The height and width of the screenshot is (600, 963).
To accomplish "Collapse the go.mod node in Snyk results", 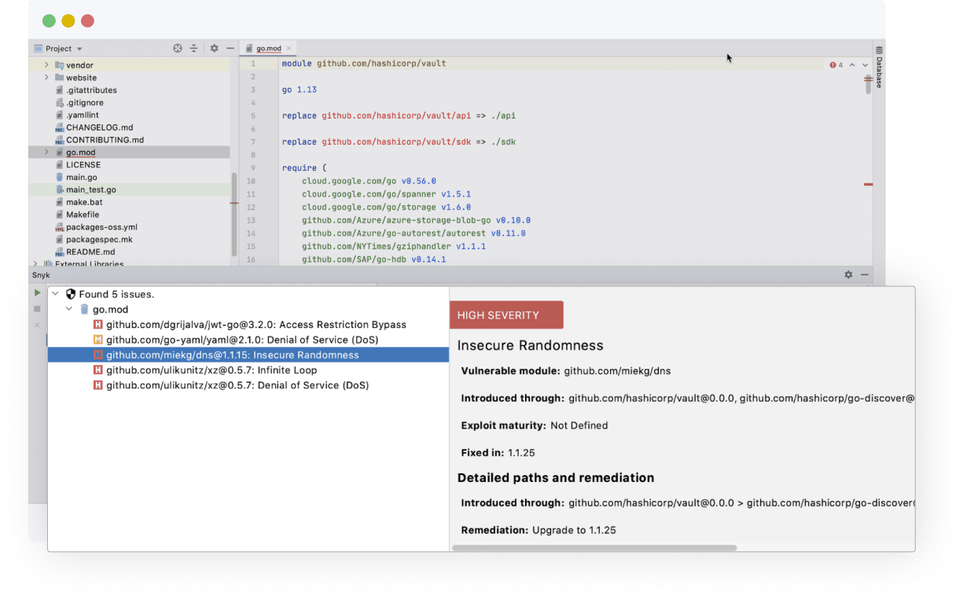I will click(x=69, y=309).
